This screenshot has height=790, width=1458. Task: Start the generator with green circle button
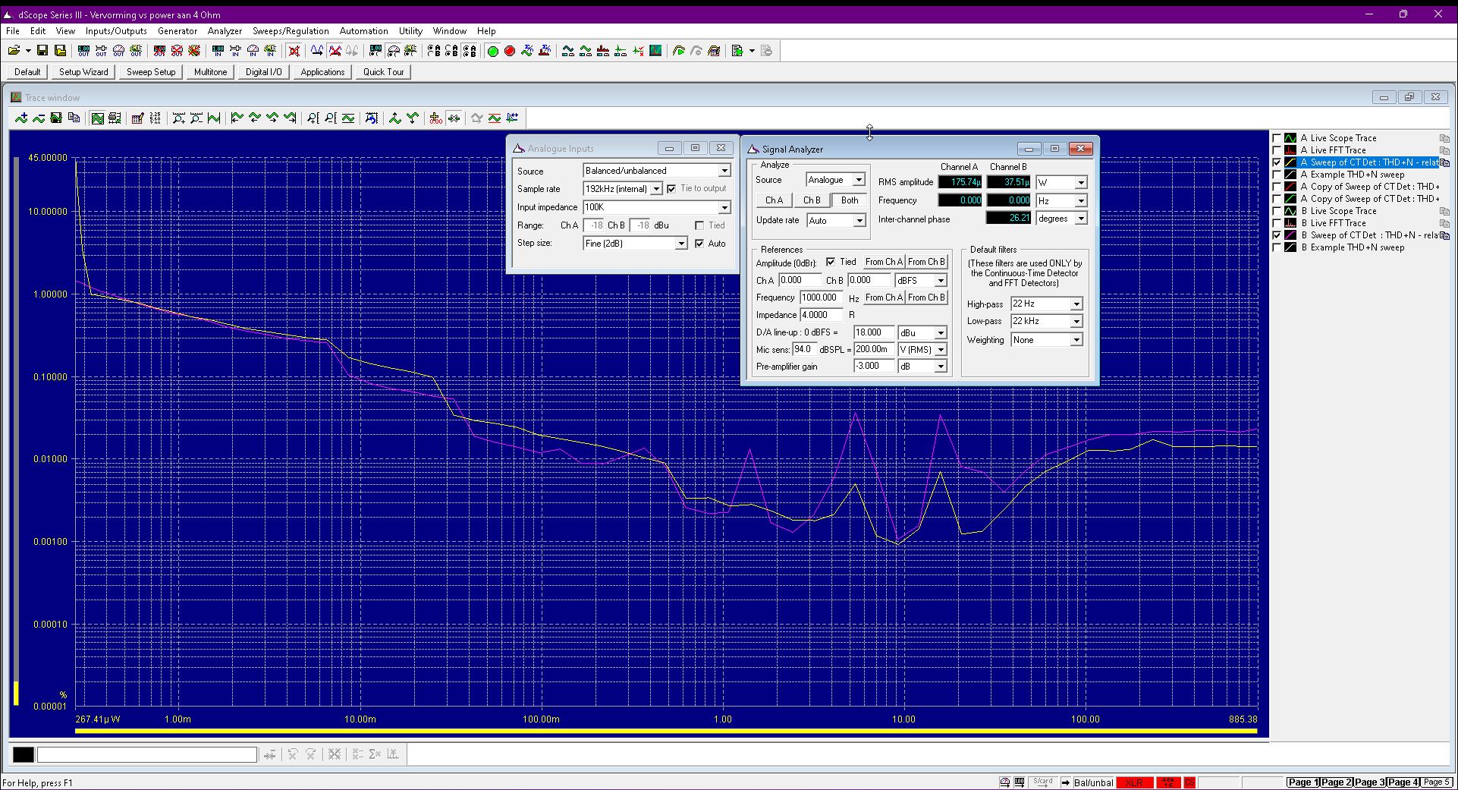coord(492,51)
